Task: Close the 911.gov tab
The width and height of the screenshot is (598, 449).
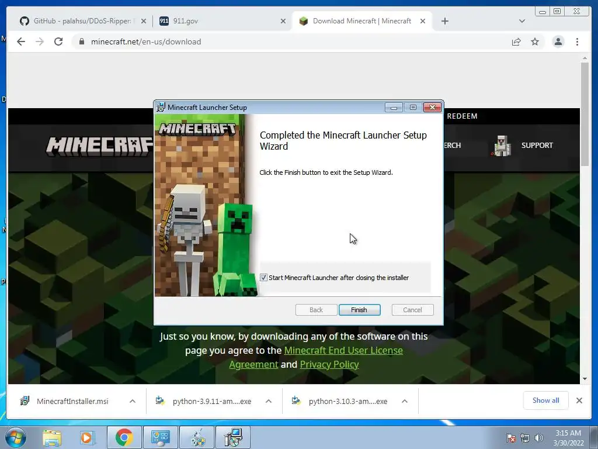Action: point(283,22)
